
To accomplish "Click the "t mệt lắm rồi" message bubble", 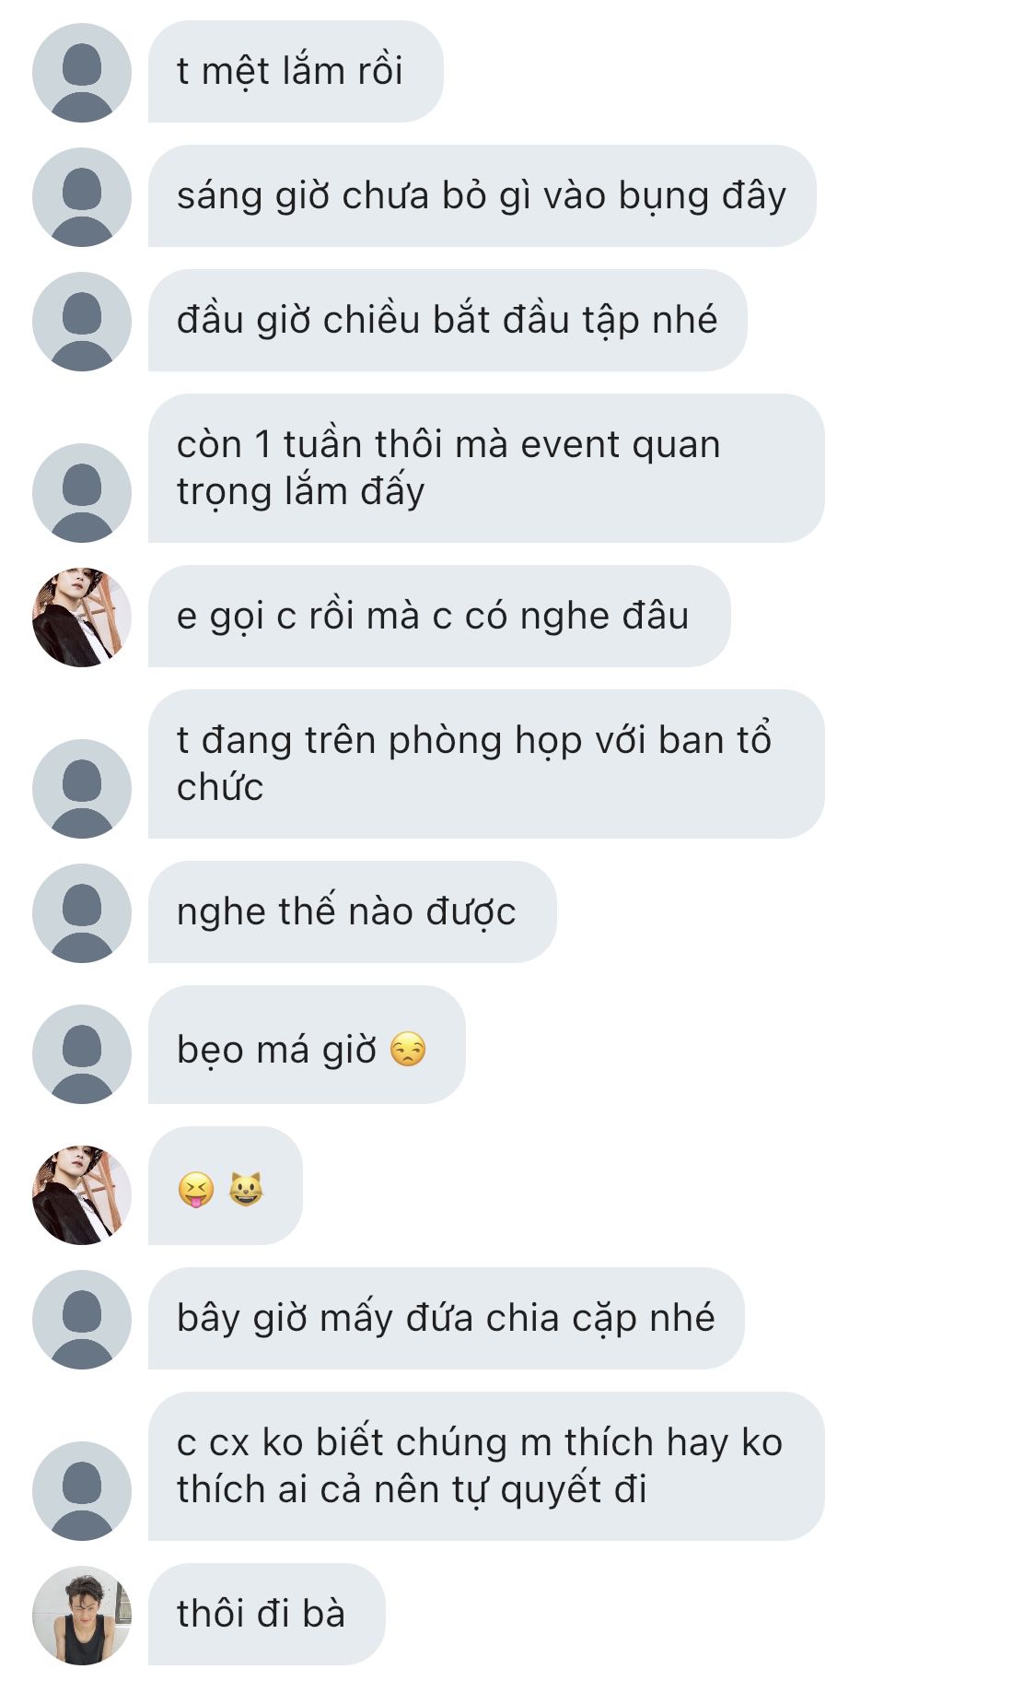I will [296, 72].
